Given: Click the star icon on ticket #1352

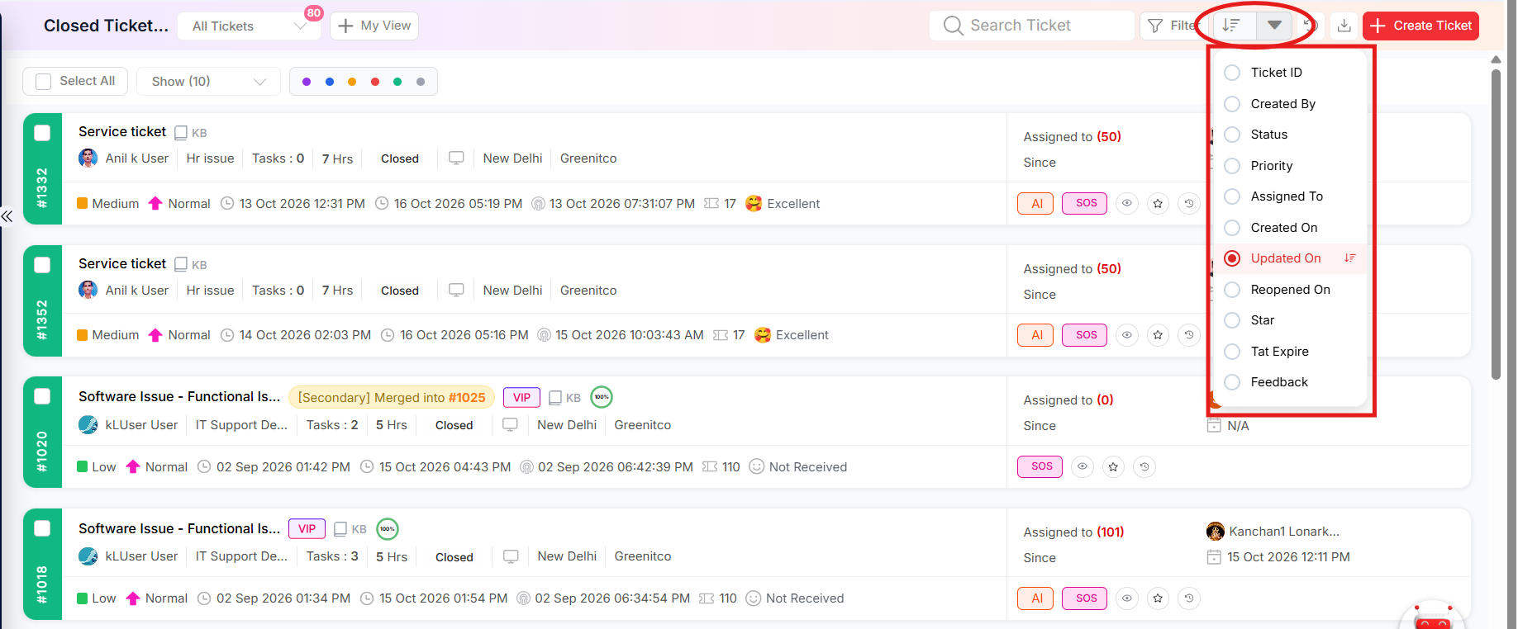Looking at the screenshot, I should [x=1159, y=335].
